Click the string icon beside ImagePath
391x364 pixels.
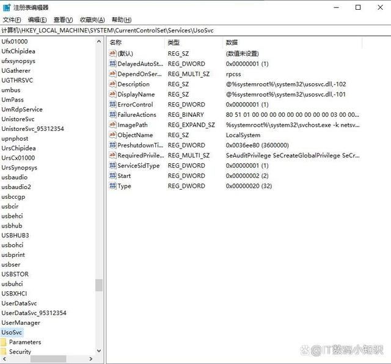pos(112,125)
